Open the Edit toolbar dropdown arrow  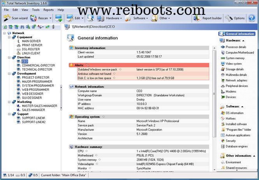83,18
